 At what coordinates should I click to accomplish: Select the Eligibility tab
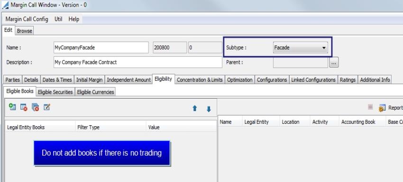pos(163,79)
